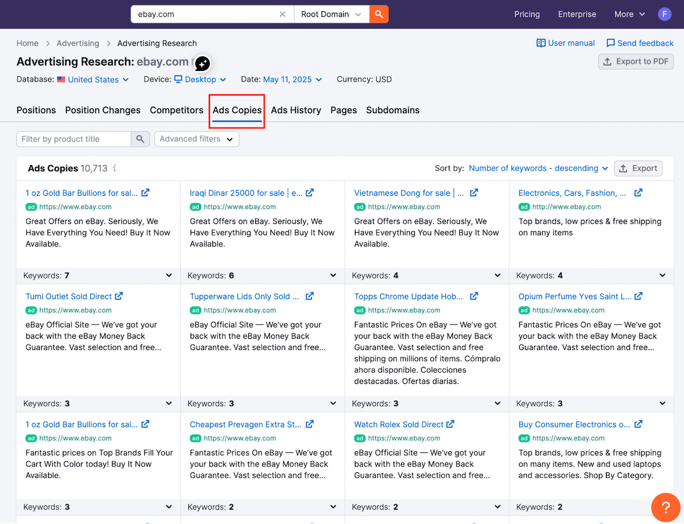Viewport: 684px width, 524px height.
Task: Open the Root Domain dropdown
Action: tap(331, 14)
